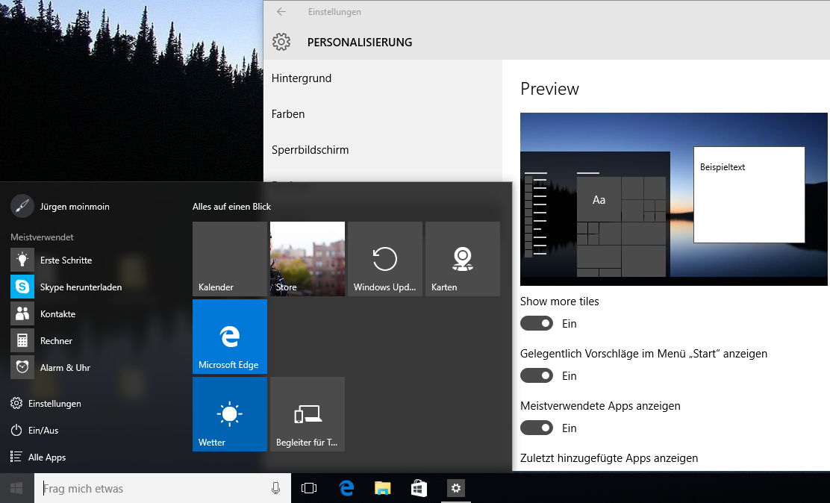Viewport: 830px width, 503px height.
Task: Switch to the Farben section
Action: point(289,113)
